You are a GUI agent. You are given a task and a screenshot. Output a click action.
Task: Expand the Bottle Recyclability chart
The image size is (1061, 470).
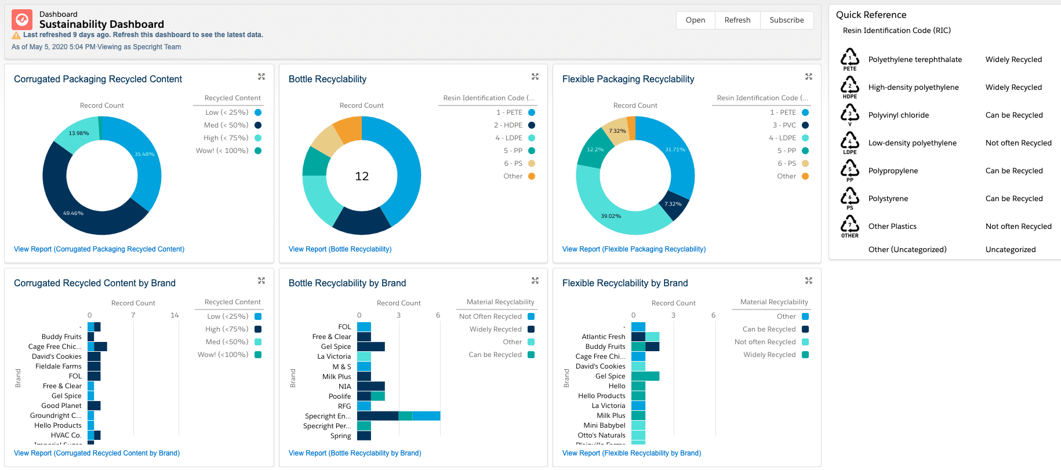[x=535, y=76]
